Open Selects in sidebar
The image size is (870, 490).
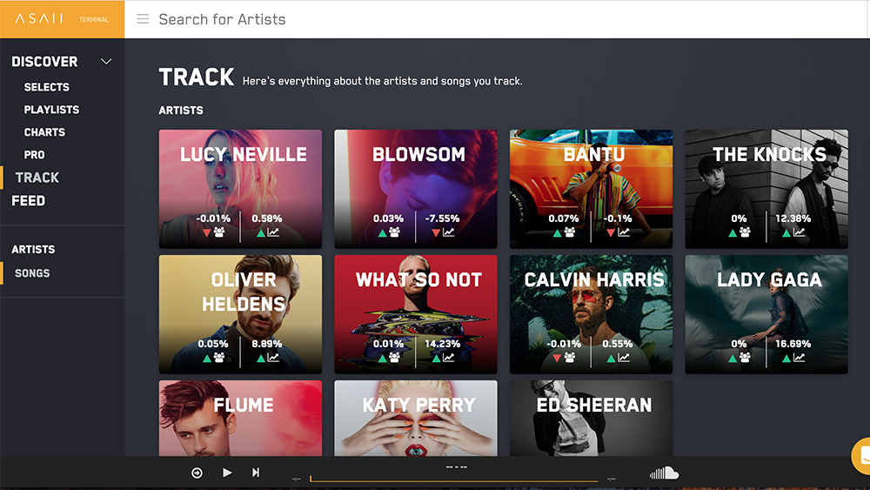(x=47, y=87)
